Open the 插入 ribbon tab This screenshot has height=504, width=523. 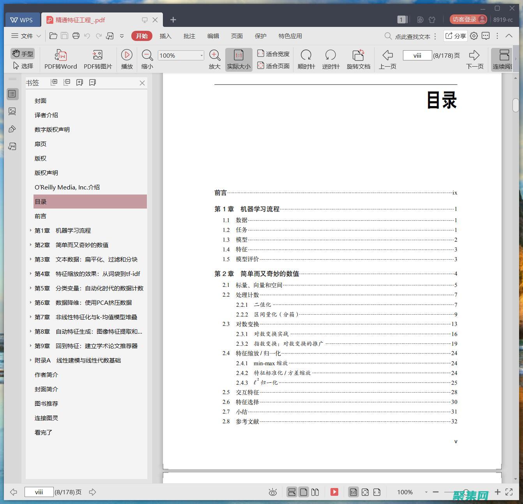tap(165, 36)
